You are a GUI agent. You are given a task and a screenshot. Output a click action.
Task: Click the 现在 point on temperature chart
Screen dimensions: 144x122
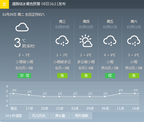pos(14,93)
